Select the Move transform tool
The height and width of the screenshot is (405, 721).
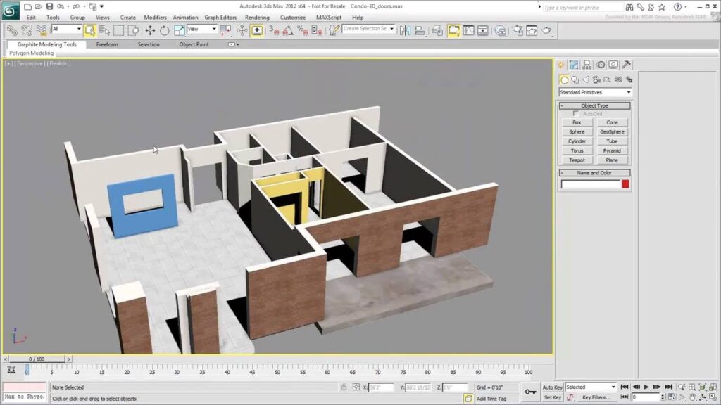point(150,30)
